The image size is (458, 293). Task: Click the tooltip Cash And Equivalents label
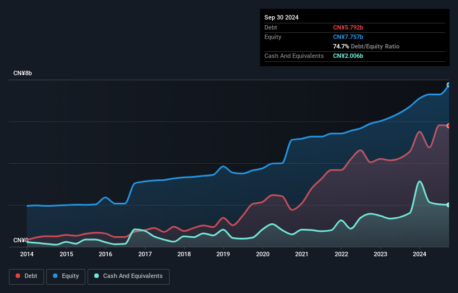click(x=294, y=56)
